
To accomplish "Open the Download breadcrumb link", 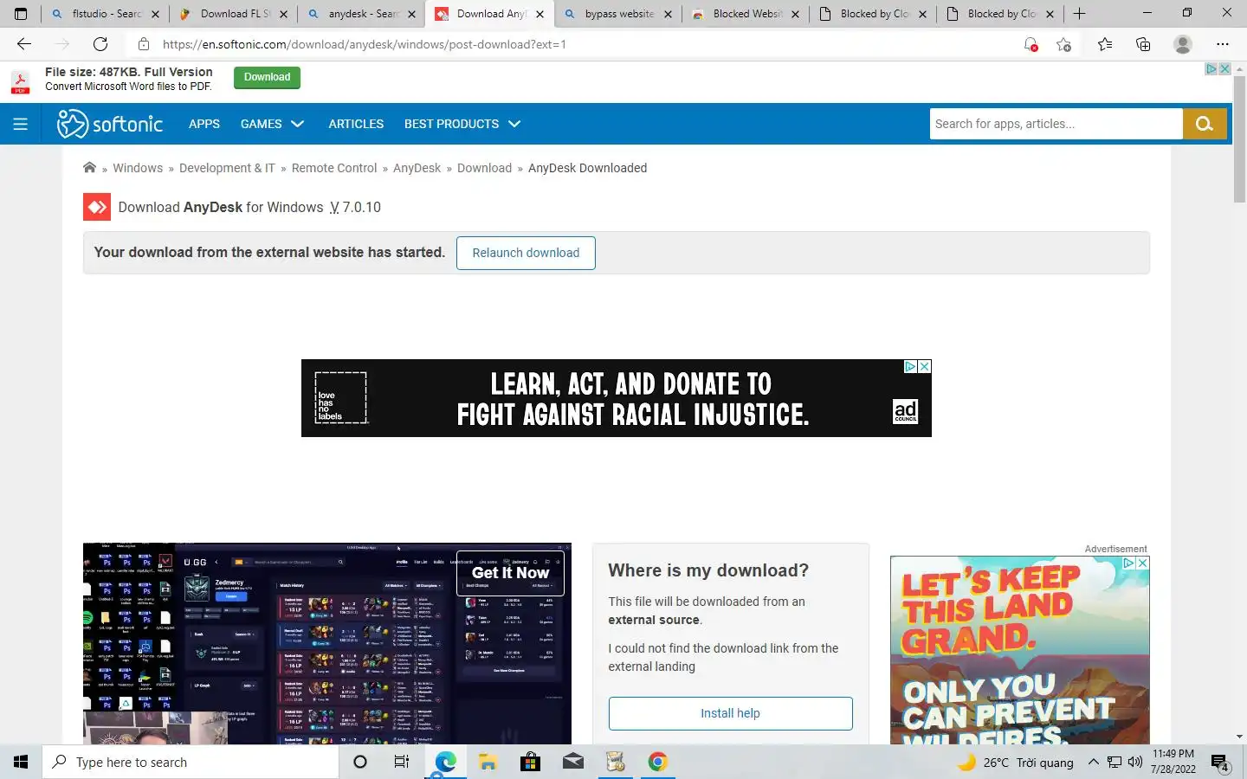I will coord(484,168).
